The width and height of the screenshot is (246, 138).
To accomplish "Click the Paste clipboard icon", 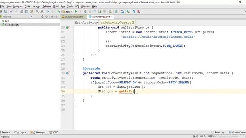I will point(32,11).
